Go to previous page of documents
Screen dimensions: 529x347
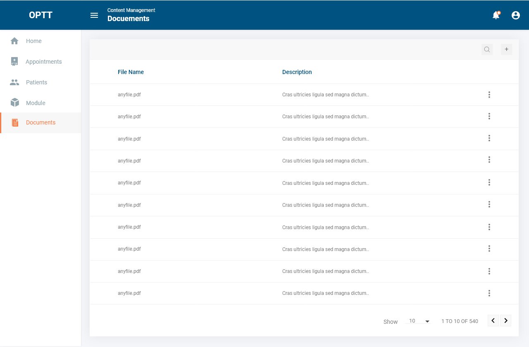(493, 321)
